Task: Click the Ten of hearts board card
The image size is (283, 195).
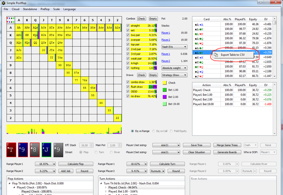Action: (11, 150)
